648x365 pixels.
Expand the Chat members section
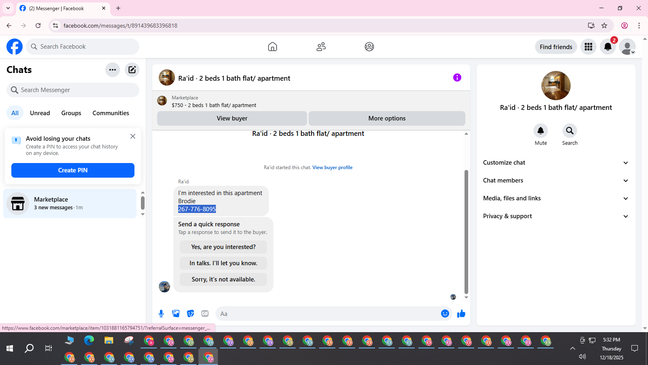click(556, 180)
